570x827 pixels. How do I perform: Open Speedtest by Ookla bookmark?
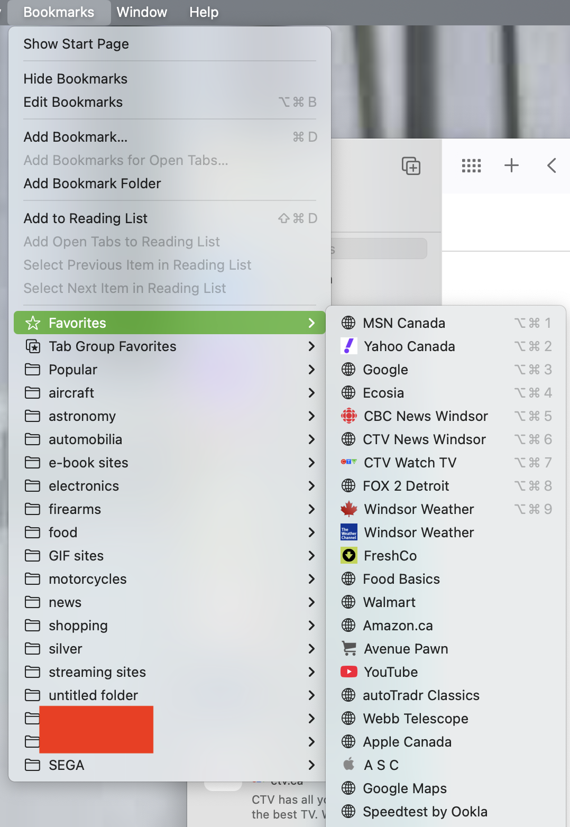[446, 812]
